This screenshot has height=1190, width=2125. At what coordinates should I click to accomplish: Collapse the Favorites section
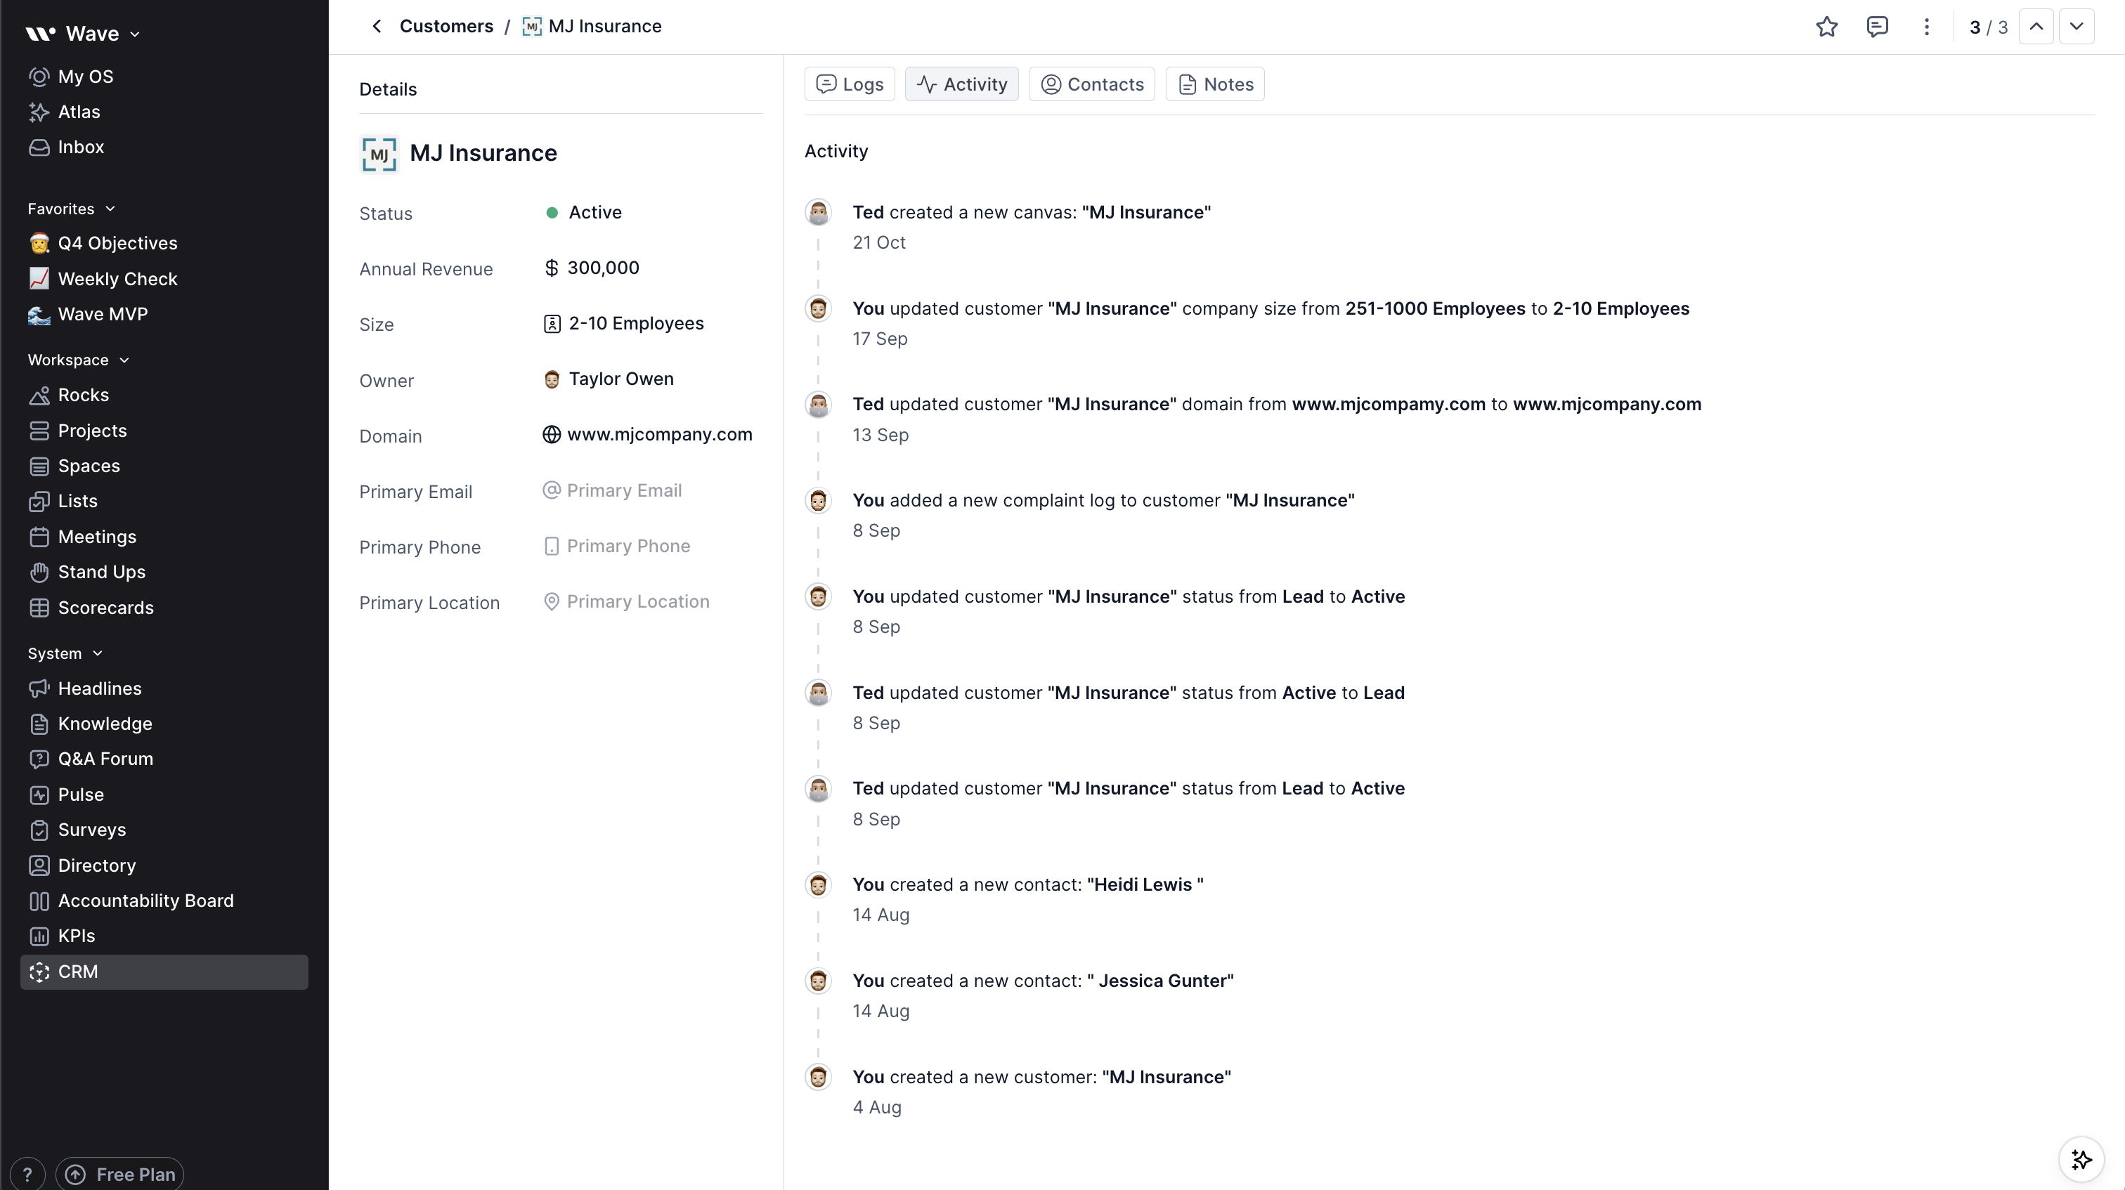pyautogui.click(x=110, y=209)
